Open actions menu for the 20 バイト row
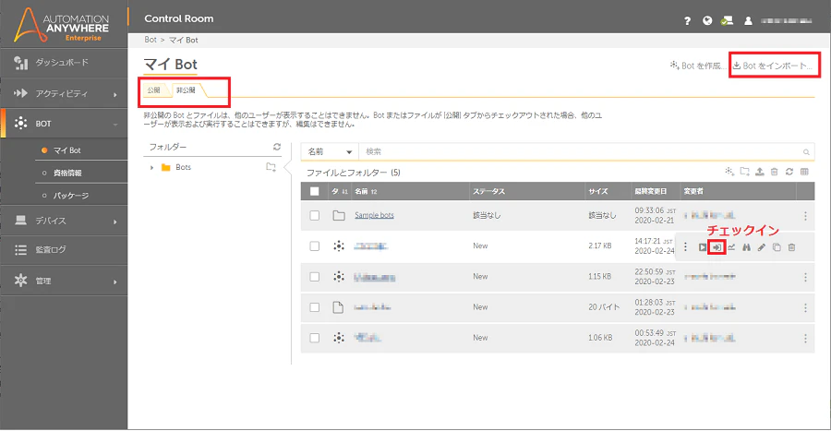The height and width of the screenshot is (431, 831). pyautogui.click(x=805, y=307)
